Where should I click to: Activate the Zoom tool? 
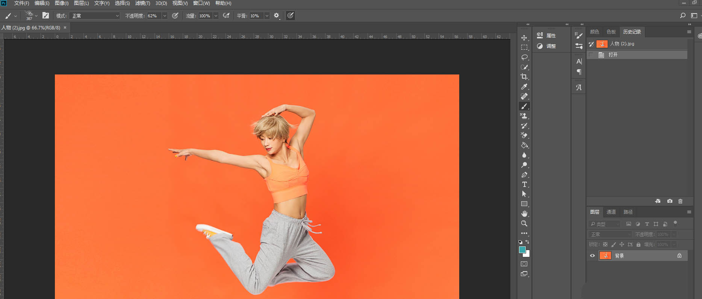[524, 223]
